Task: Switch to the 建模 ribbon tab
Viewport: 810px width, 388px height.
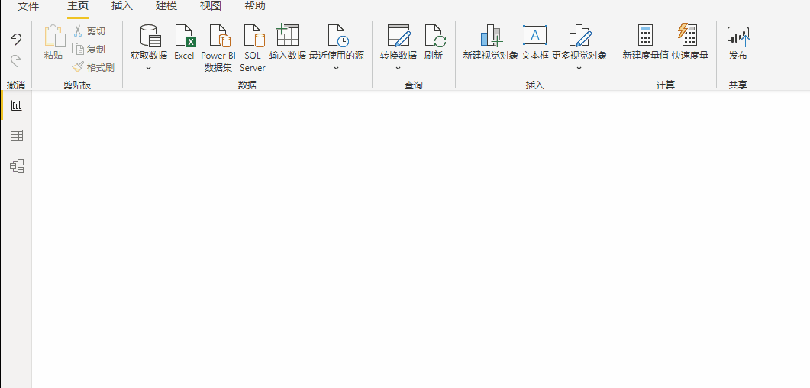Action: [166, 7]
